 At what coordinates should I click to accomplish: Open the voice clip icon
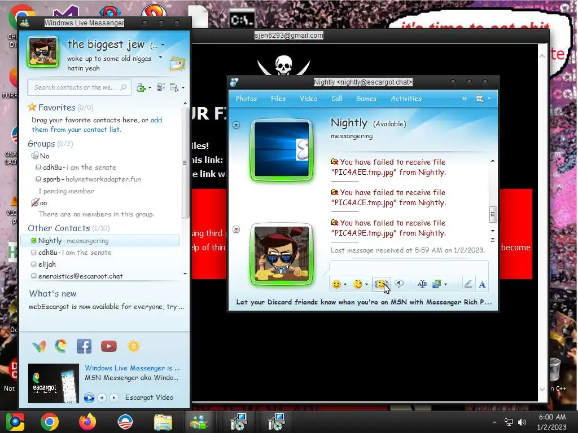point(399,284)
